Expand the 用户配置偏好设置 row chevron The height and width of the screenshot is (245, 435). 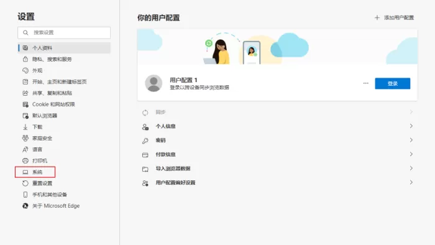point(411,182)
